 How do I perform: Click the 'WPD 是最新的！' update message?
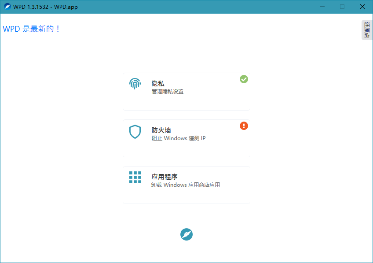31,29
